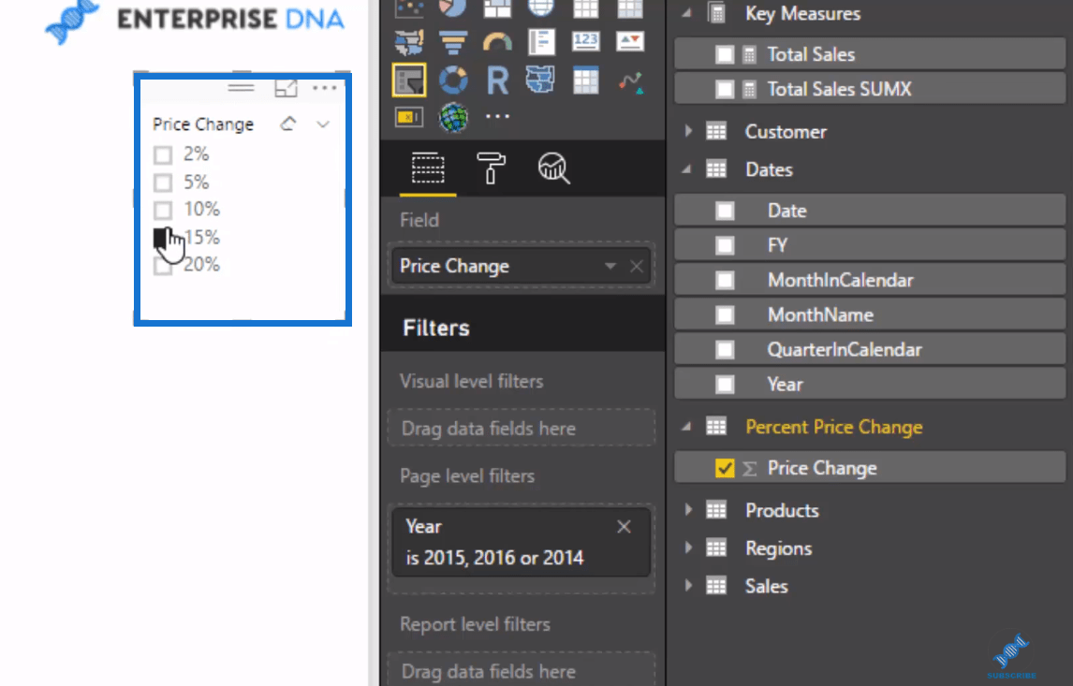Image resolution: width=1073 pixels, height=686 pixels.
Task: Check the FY field checkbox
Action: click(725, 245)
